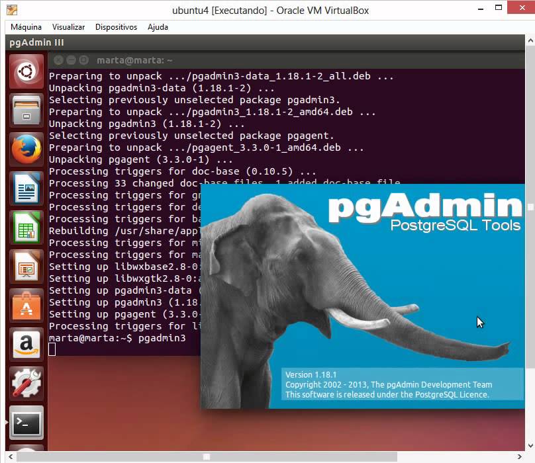Open System Settings wrench-and-gear icon
Screen dimensions: 535x463
click(26, 384)
